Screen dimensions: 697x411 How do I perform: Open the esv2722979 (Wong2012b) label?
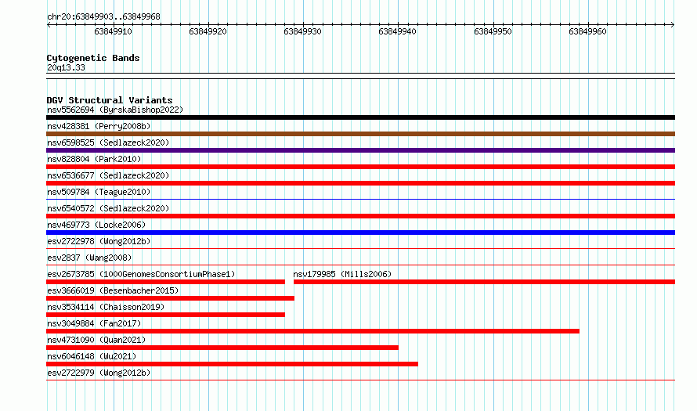pos(99,373)
